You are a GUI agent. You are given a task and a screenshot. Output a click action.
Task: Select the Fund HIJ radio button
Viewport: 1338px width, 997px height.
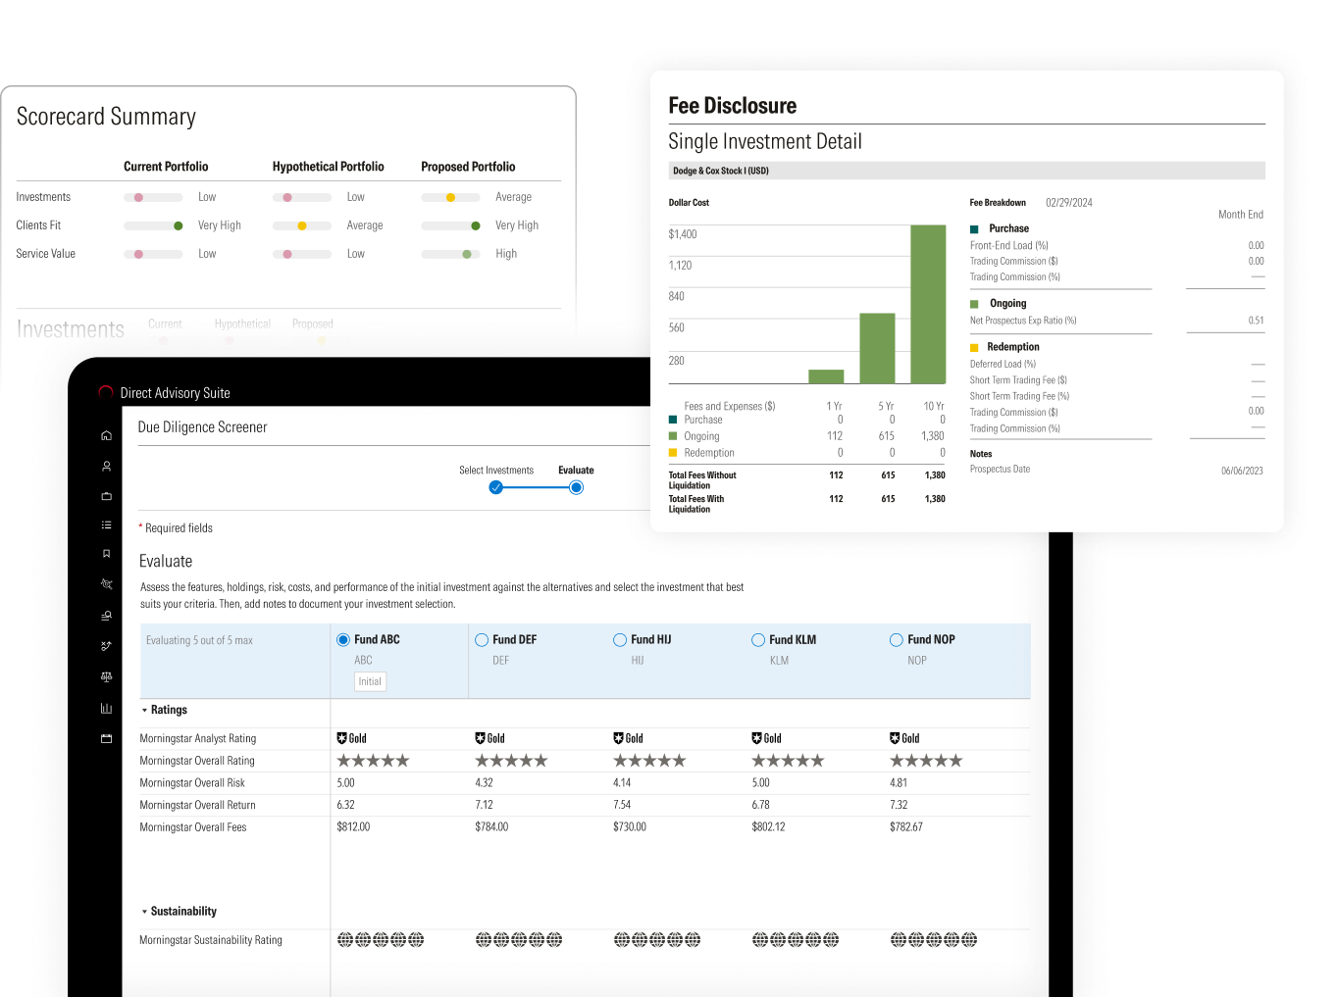620,640
